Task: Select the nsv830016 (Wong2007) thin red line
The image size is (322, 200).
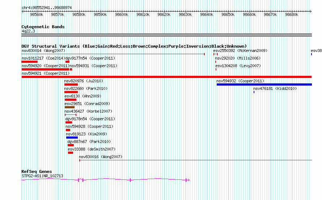Action: click(x=195, y=160)
